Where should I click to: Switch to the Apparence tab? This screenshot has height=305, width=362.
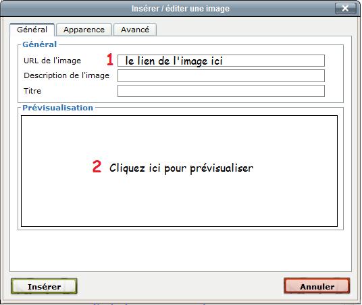pyautogui.click(x=84, y=30)
